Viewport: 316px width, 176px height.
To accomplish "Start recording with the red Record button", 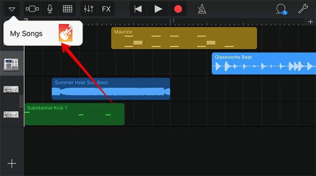I will click(x=178, y=9).
